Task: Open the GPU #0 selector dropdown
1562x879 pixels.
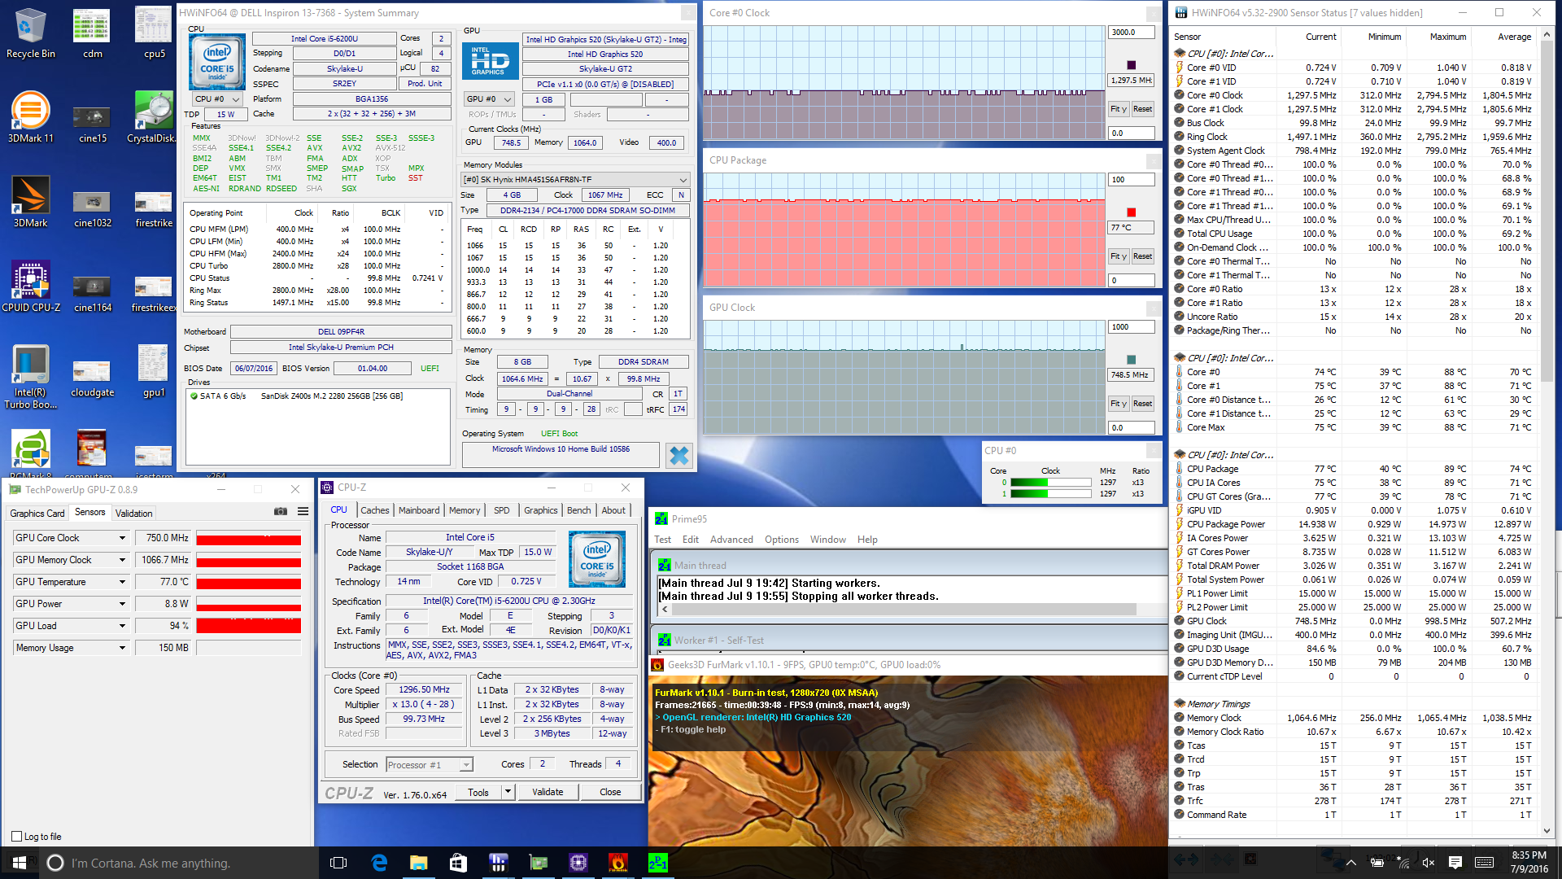Action: [489, 99]
